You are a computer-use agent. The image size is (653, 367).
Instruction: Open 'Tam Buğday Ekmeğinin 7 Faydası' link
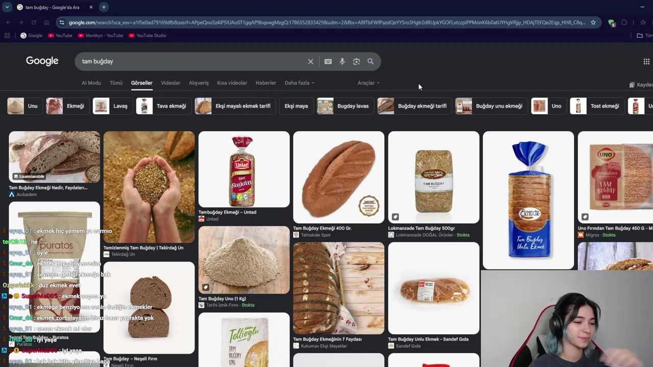328,339
